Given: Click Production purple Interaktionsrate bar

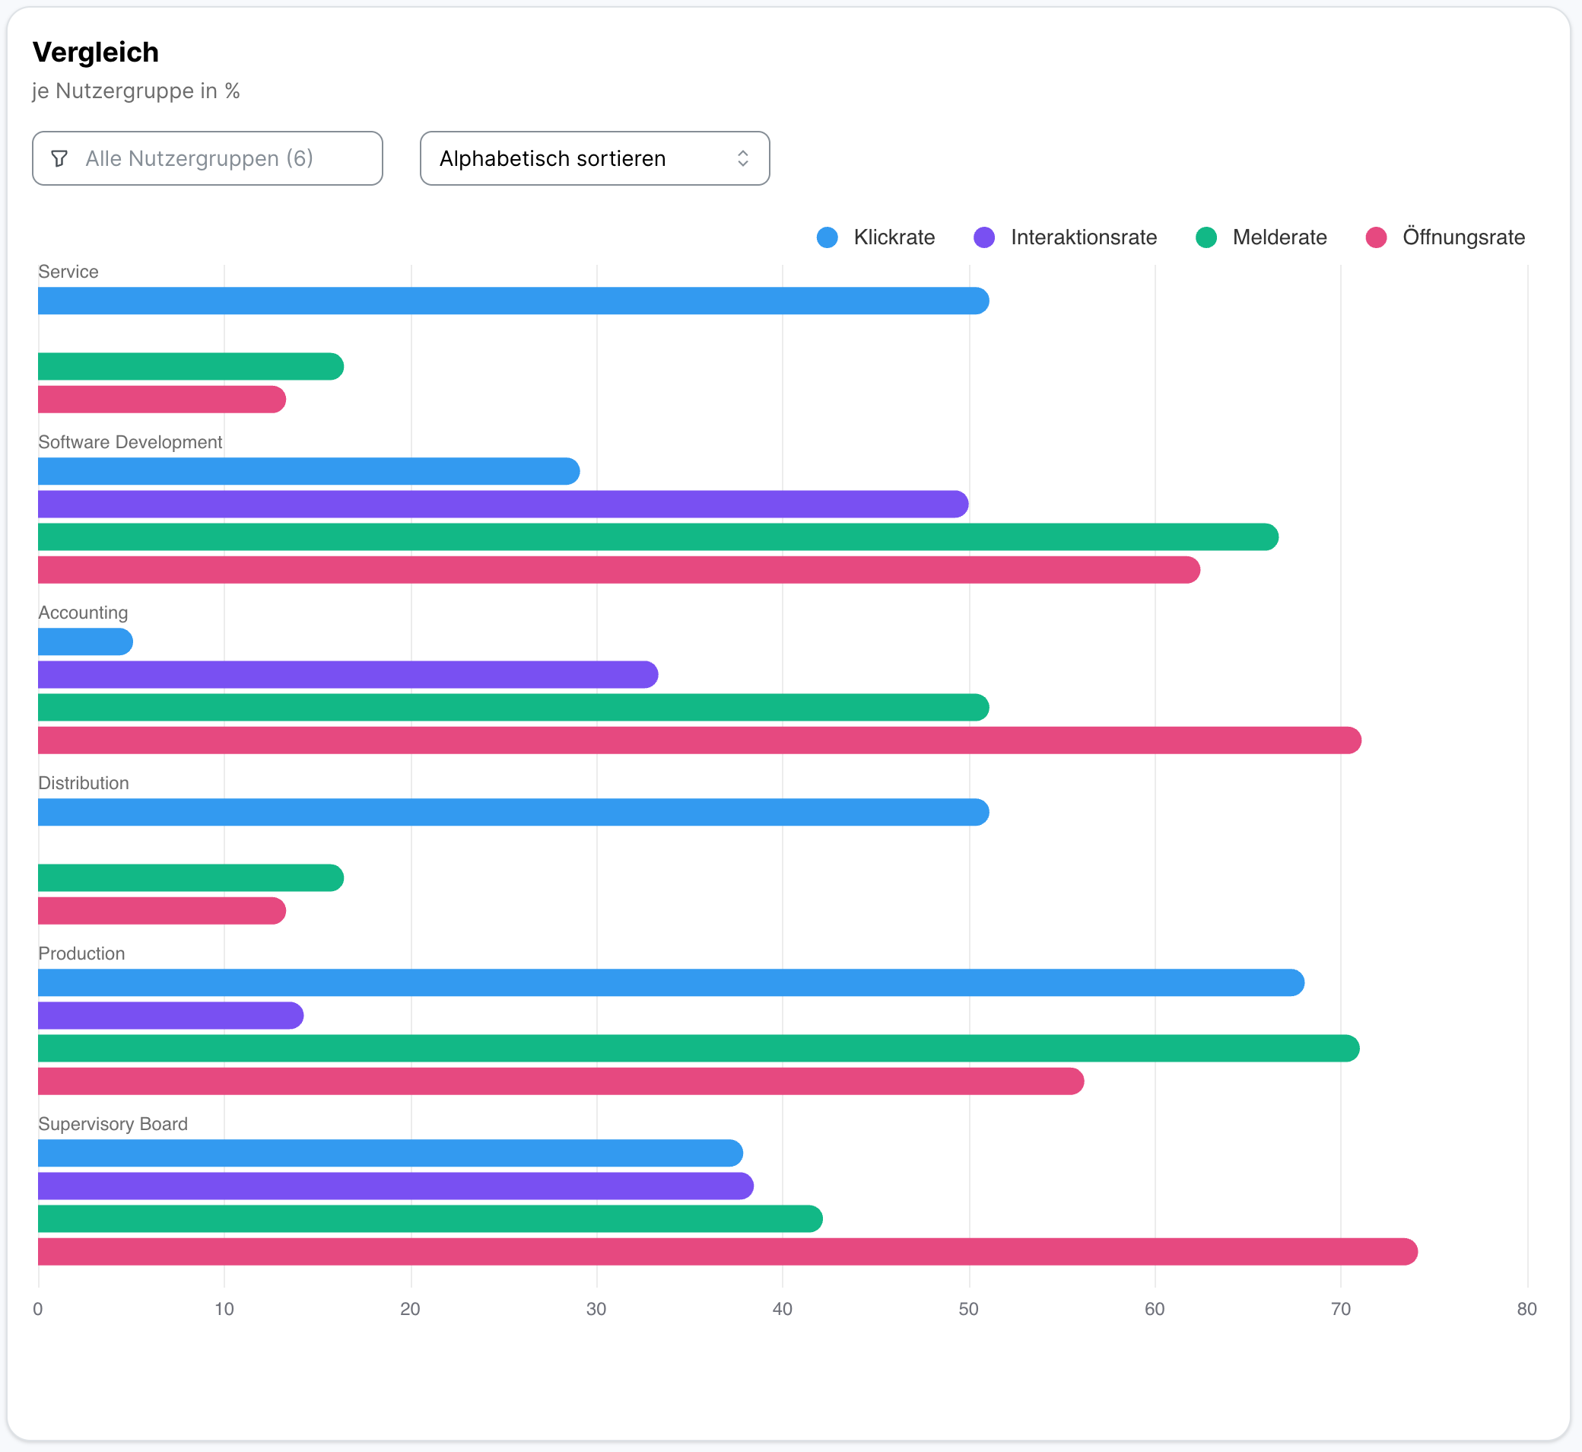Looking at the screenshot, I should point(170,1015).
